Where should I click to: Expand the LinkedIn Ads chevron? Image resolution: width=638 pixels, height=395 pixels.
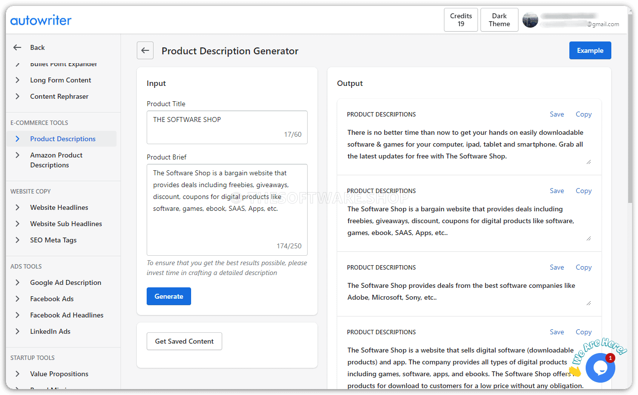[17, 331]
